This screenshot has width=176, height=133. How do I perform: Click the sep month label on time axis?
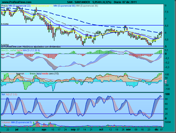(x=73, y=129)
